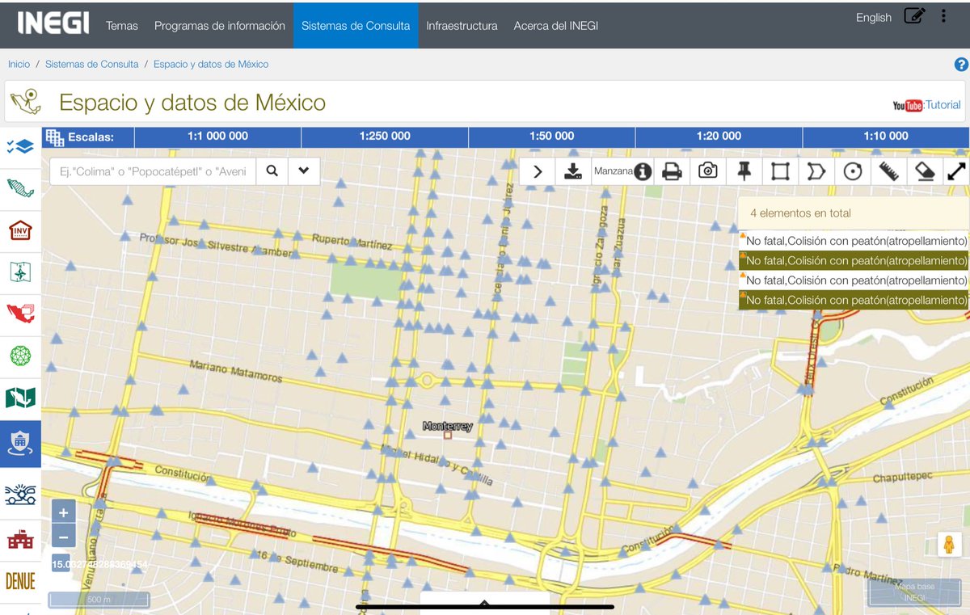The width and height of the screenshot is (970, 615).
Task: Select the highlighted shield building sidebar icon
Action: click(x=20, y=443)
